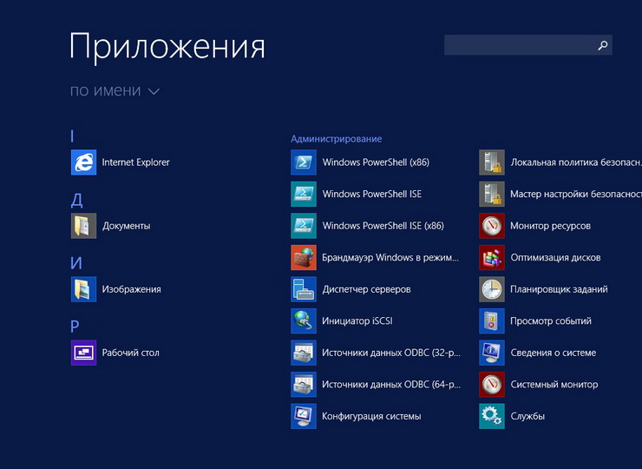Viewport: 642px width, 469px height.
Task: Launch Оптимизация дисков icon
Action: coord(492,257)
